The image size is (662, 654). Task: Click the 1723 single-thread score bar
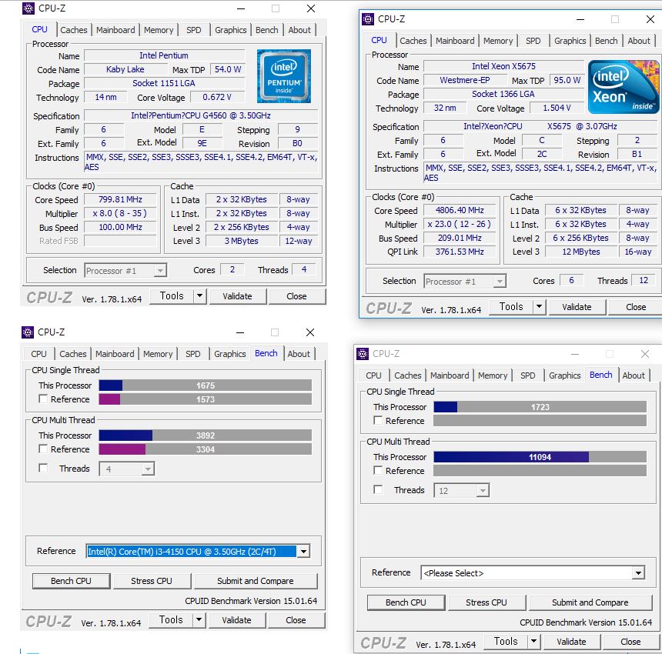540,407
